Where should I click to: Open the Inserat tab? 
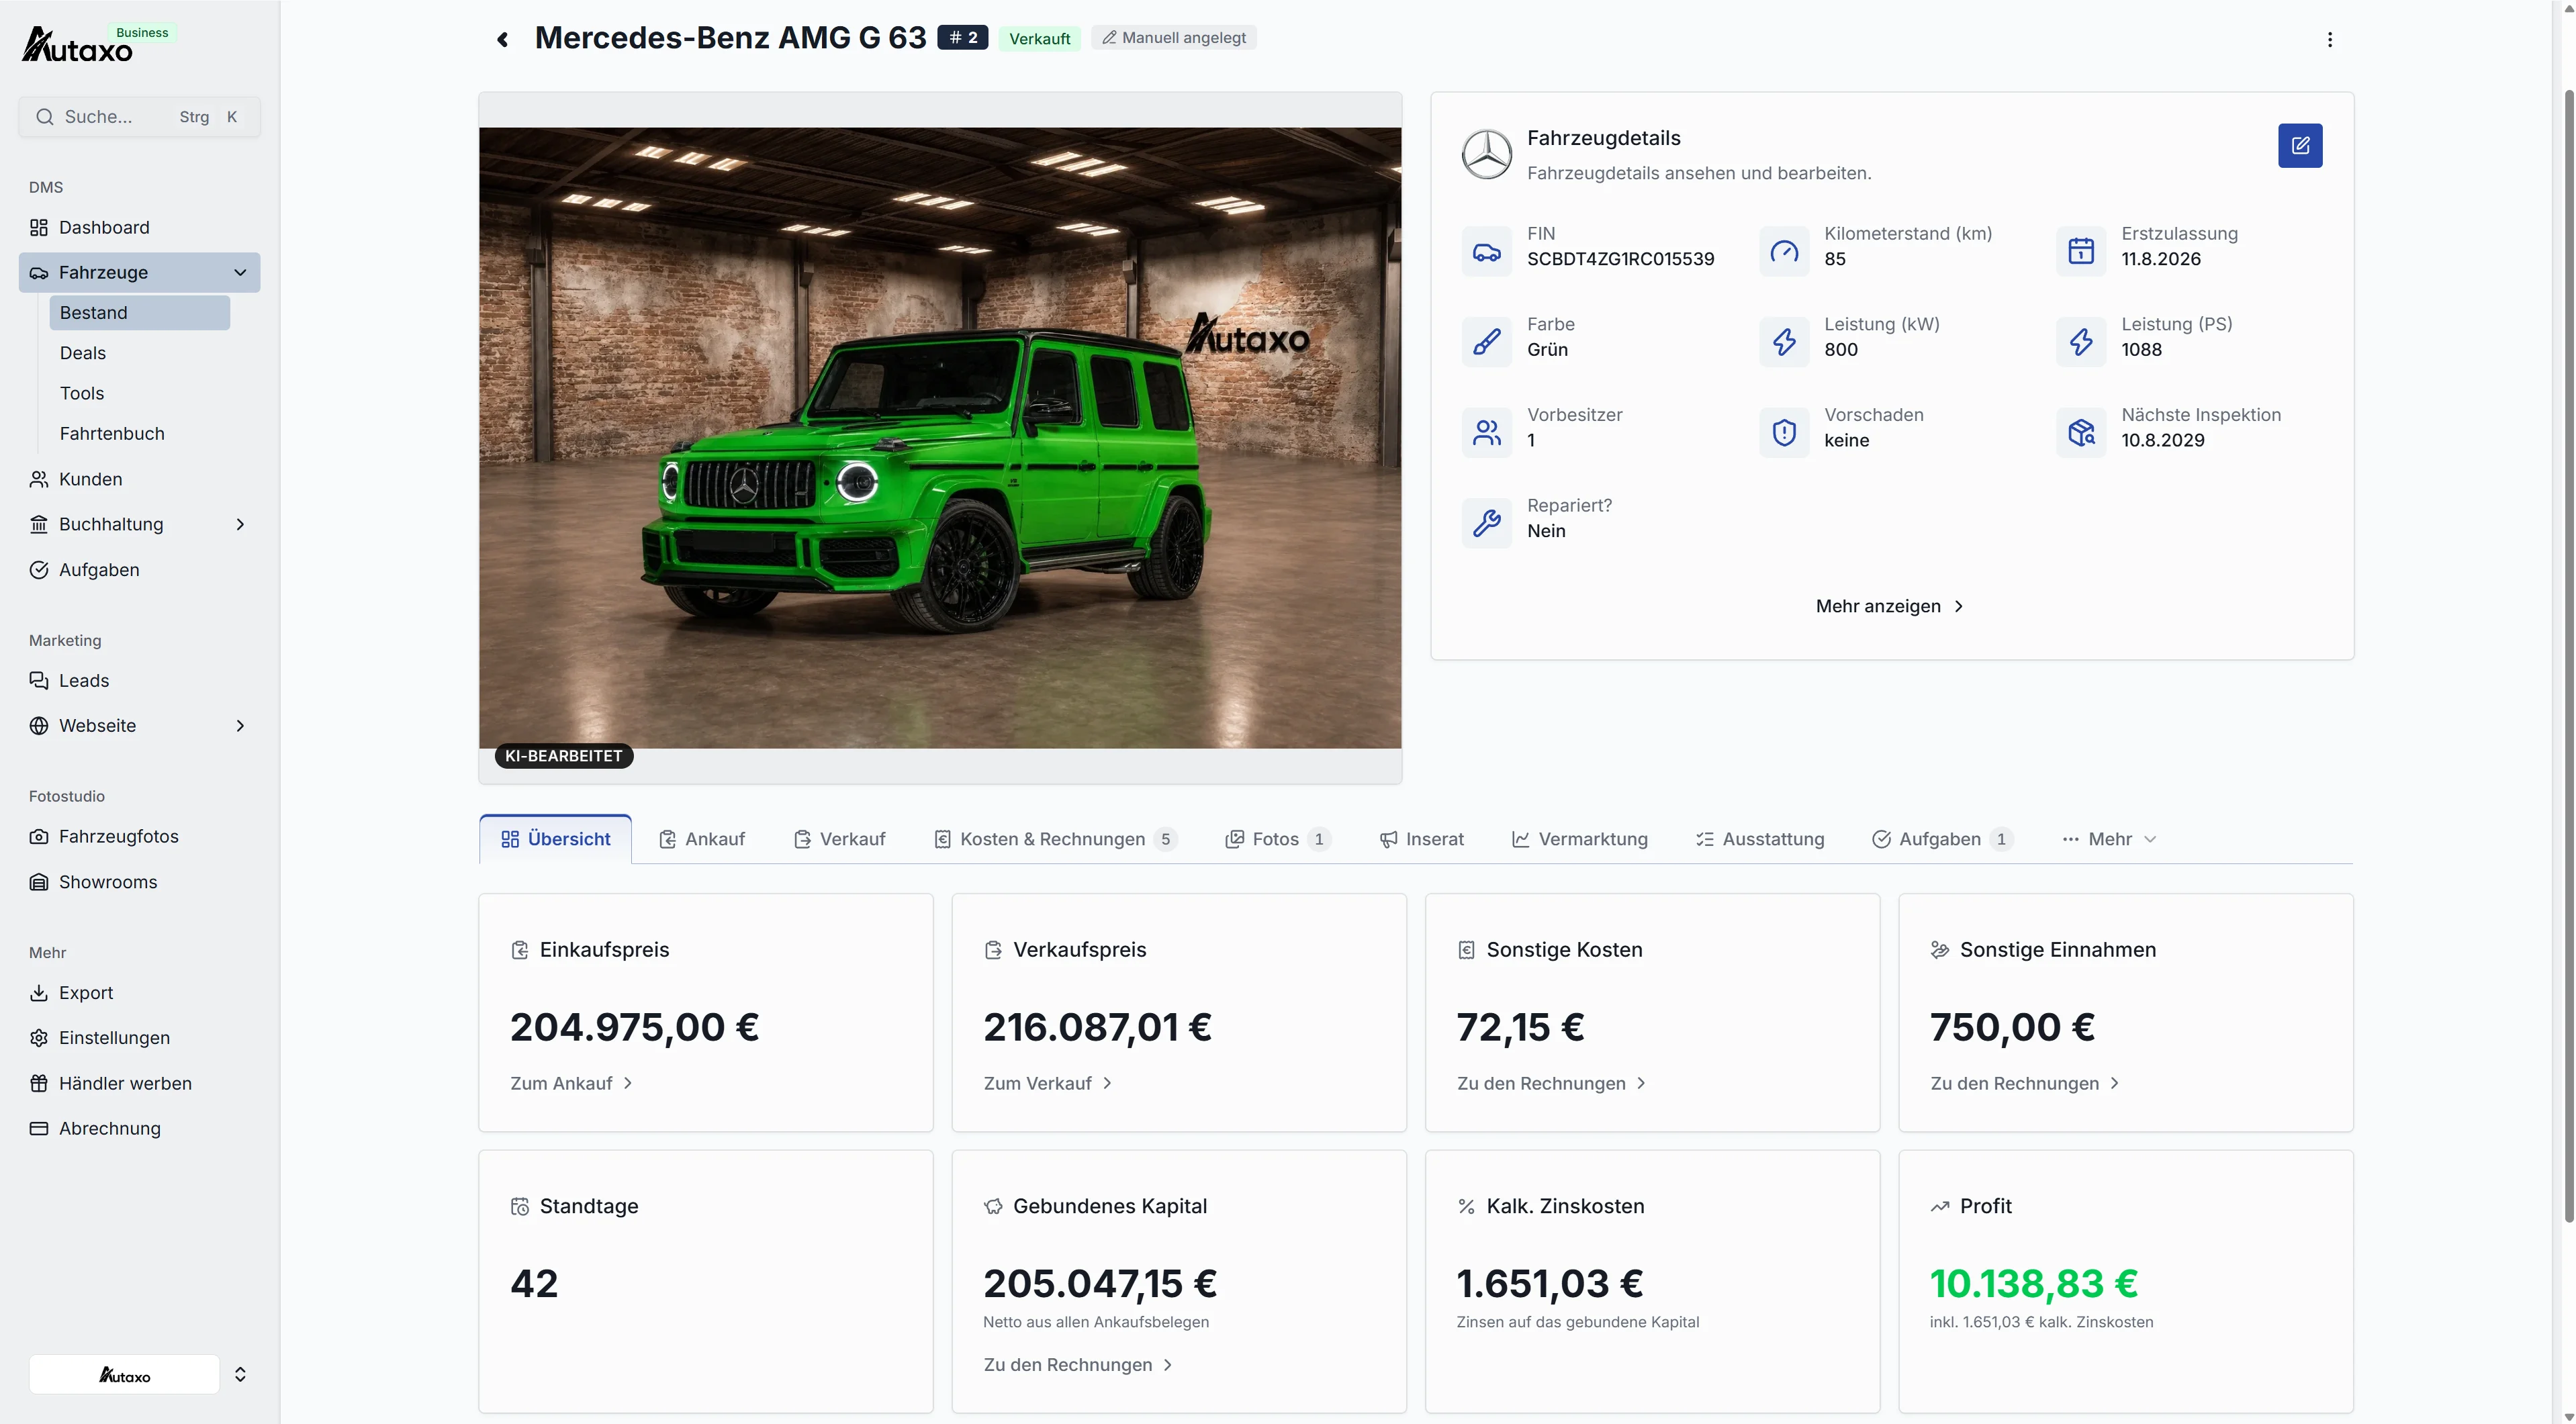click(1421, 840)
